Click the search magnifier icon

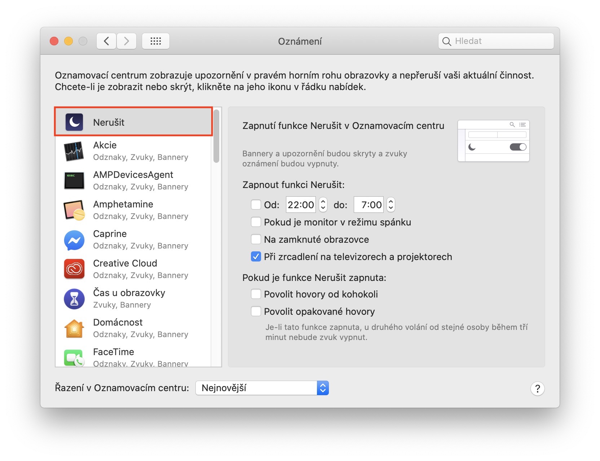pyautogui.click(x=447, y=41)
